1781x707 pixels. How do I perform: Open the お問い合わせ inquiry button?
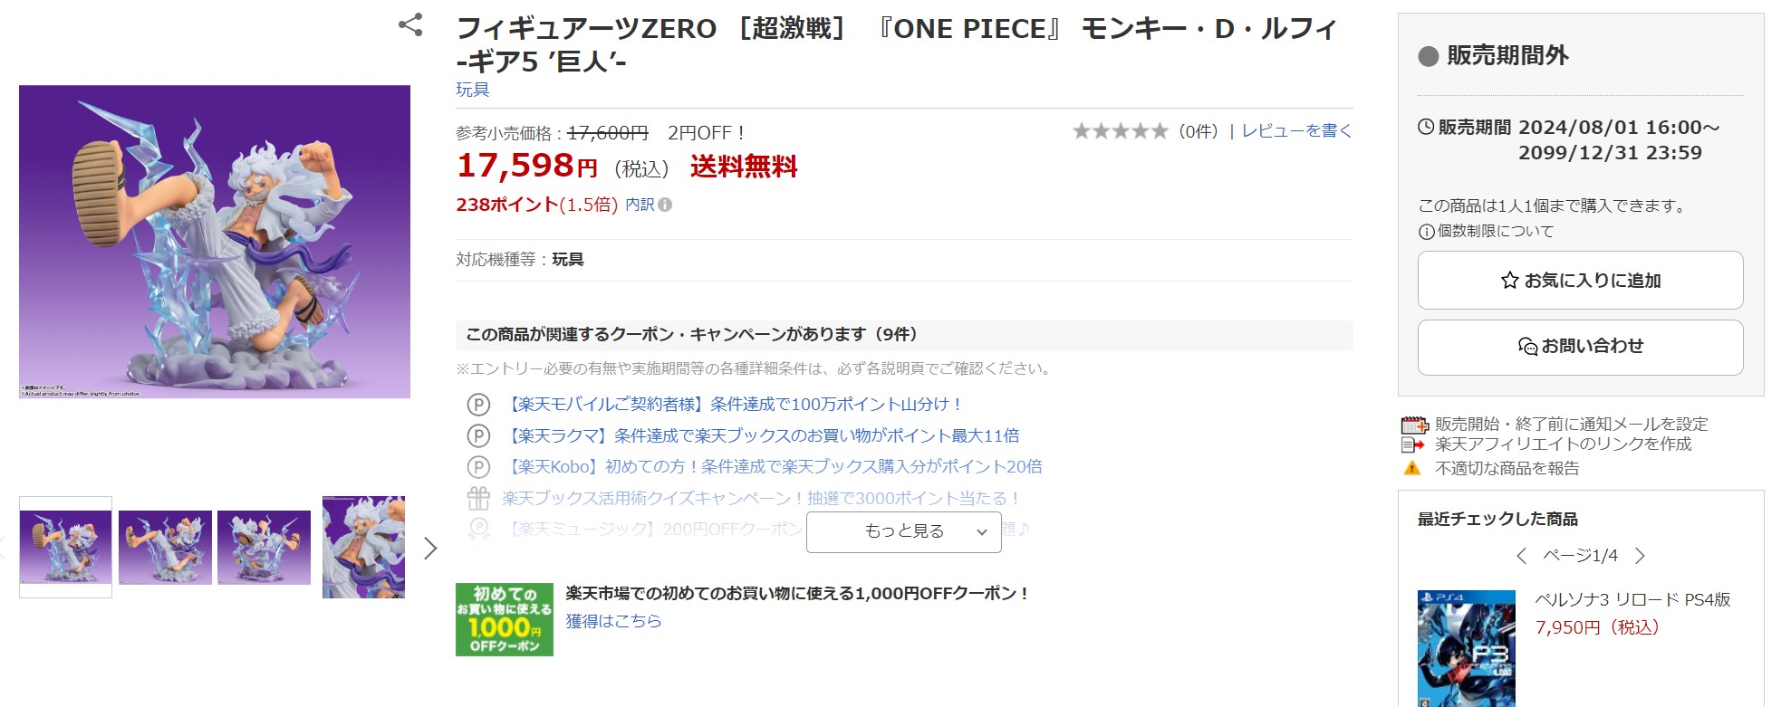coord(1580,346)
